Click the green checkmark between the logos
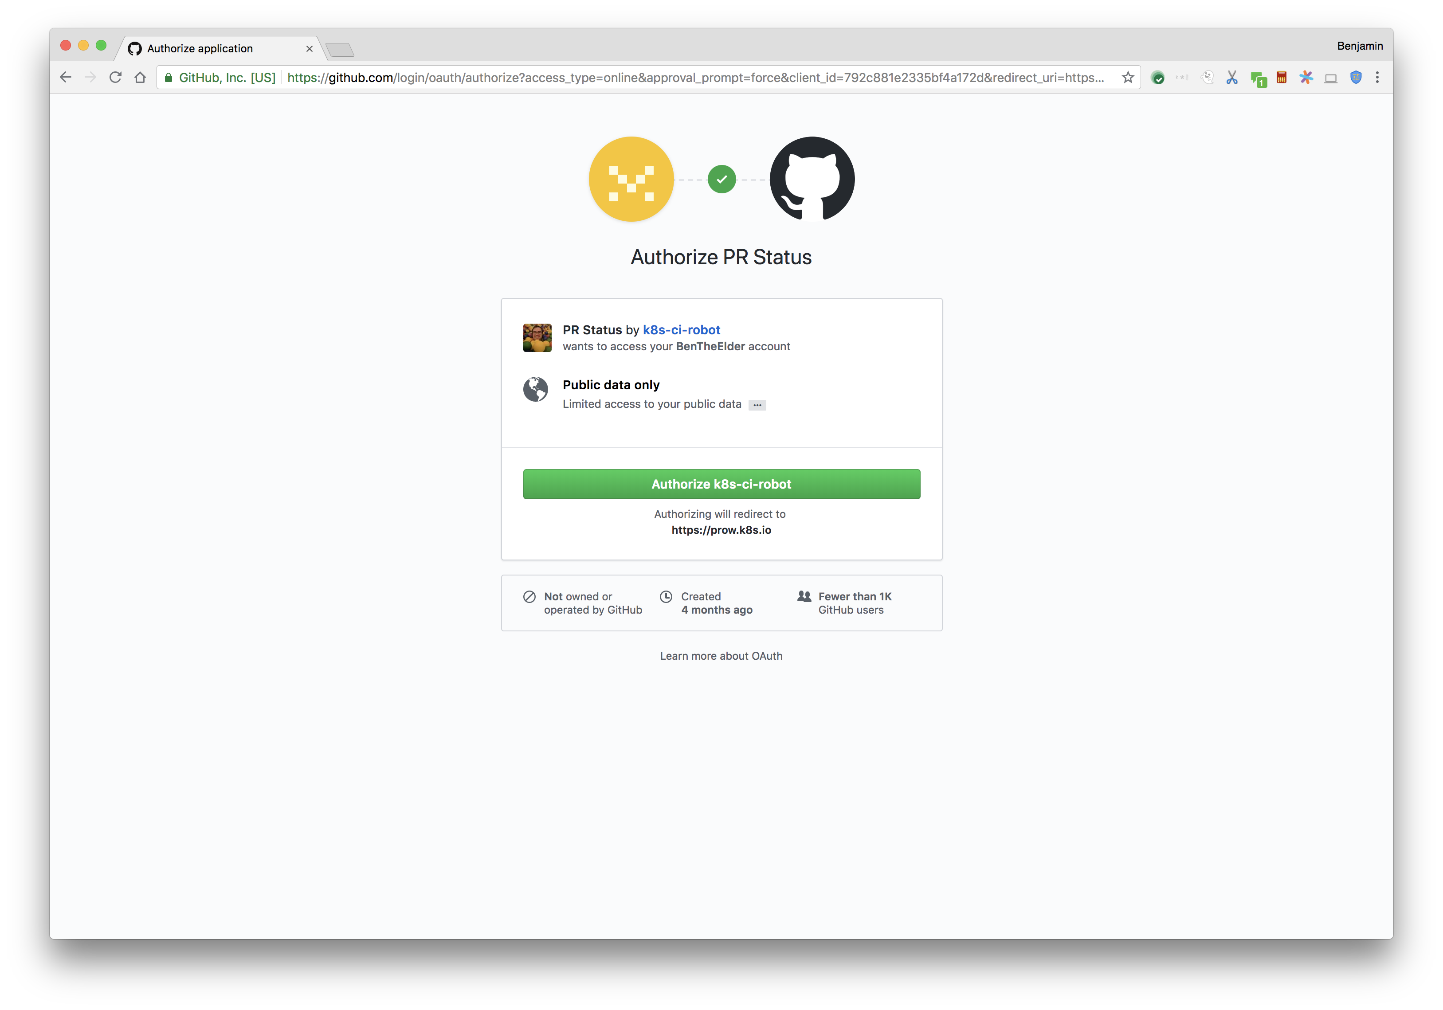Viewport: 1443px width, 1010px height. 721,179
